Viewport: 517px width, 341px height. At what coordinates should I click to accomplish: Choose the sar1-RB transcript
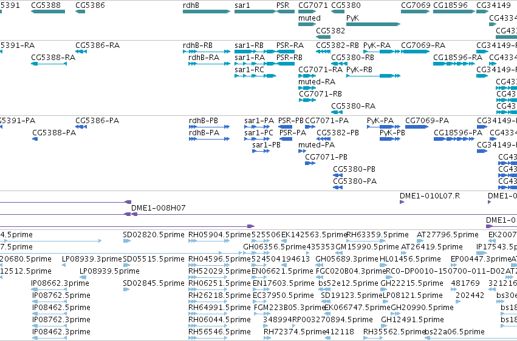[x=255, y=52]
